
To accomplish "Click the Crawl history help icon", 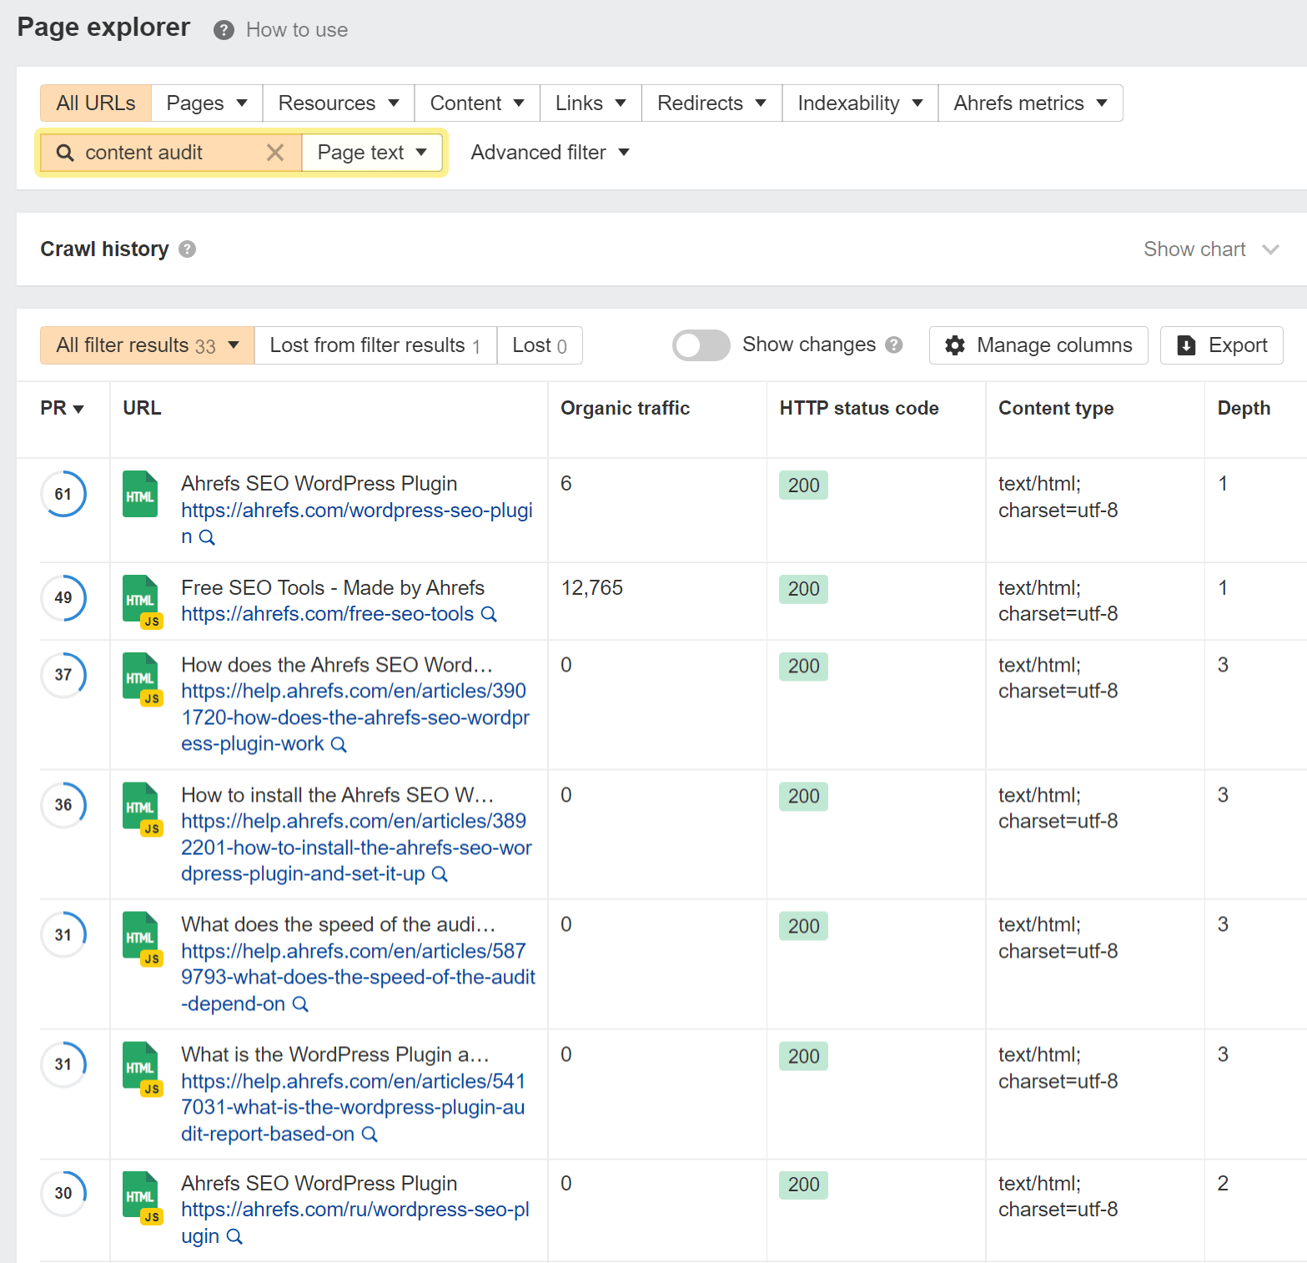I will point(187,249).
